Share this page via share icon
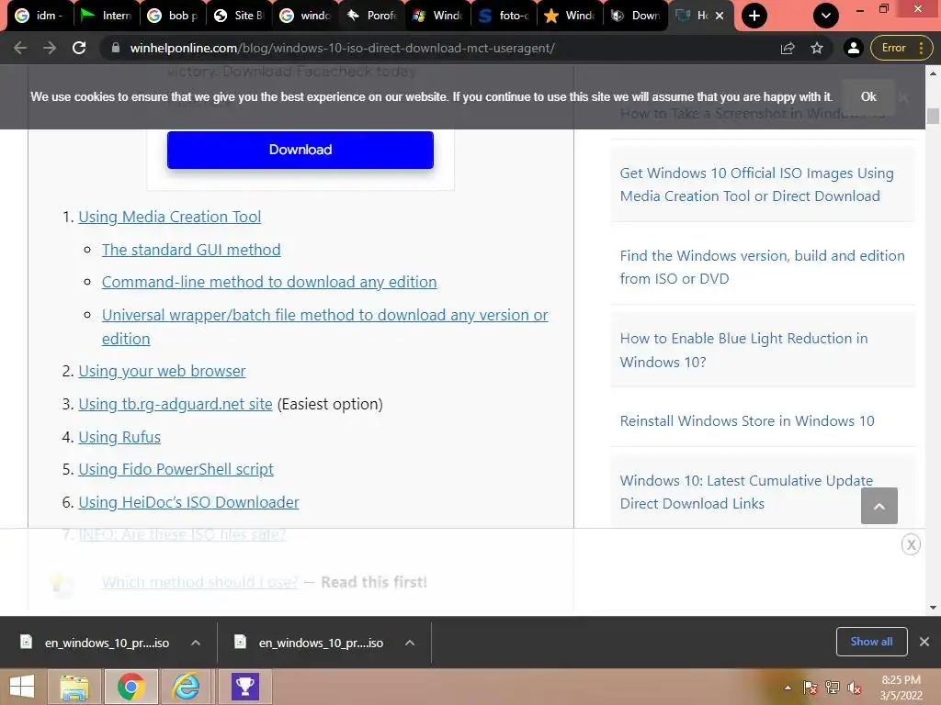Screen dimensions: 941x705 click(788, 48)
